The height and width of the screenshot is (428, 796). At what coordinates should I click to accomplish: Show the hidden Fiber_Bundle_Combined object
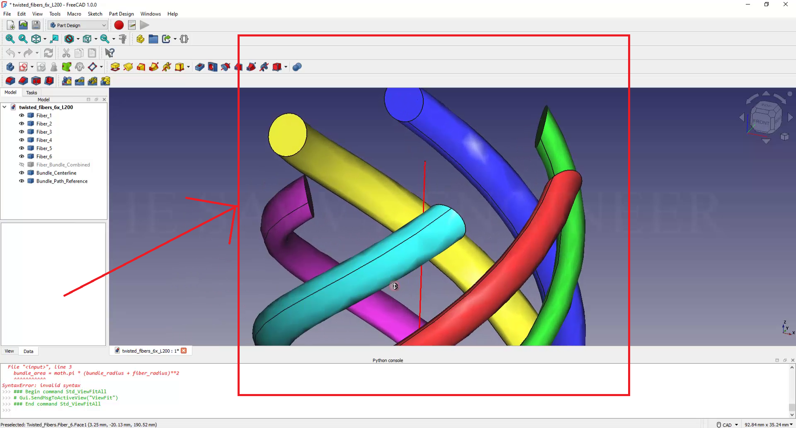[x=22, y=165]
